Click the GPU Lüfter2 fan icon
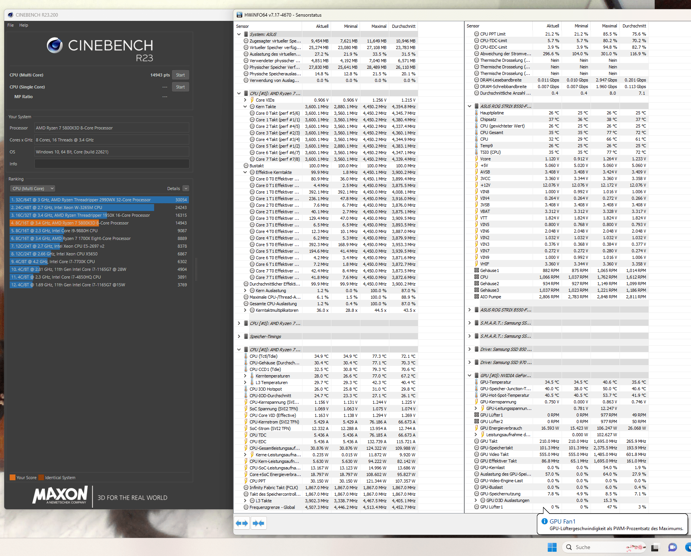The width and height of the screenshot is (691, 556). click(x=477, y=422)
